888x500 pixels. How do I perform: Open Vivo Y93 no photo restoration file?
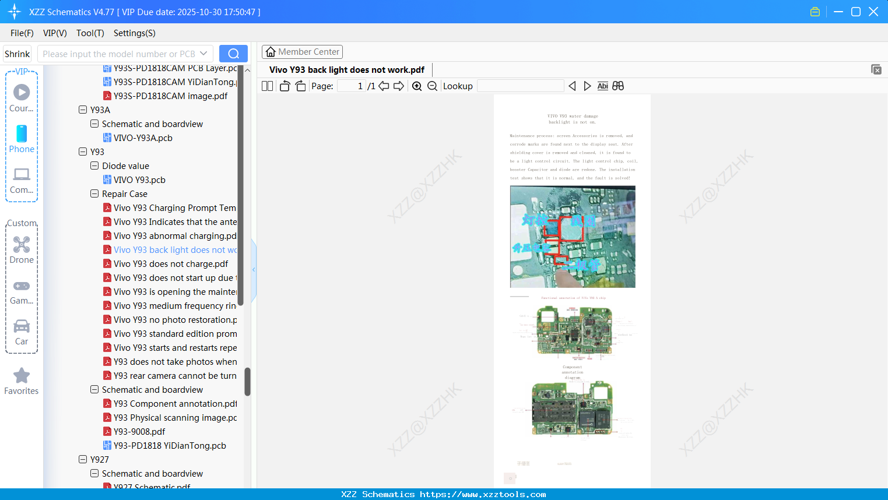click(x=174, y=320)
